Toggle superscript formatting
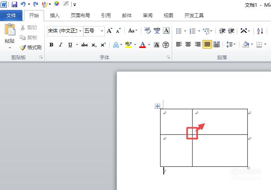 click(x=103, y=45)
